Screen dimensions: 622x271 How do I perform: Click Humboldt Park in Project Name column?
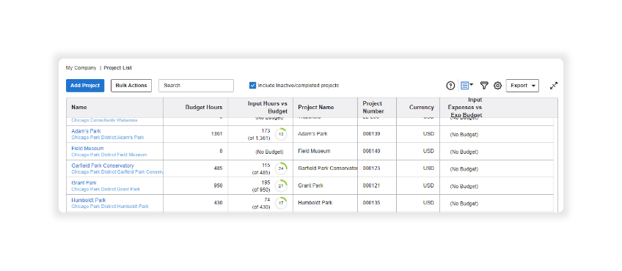315,203
